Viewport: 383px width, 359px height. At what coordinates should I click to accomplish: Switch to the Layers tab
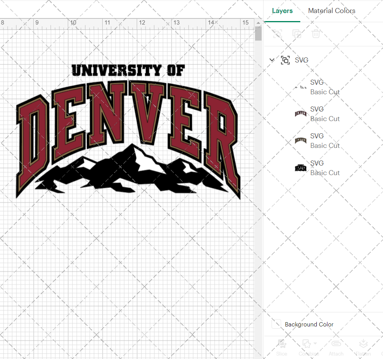pos(282,11)
